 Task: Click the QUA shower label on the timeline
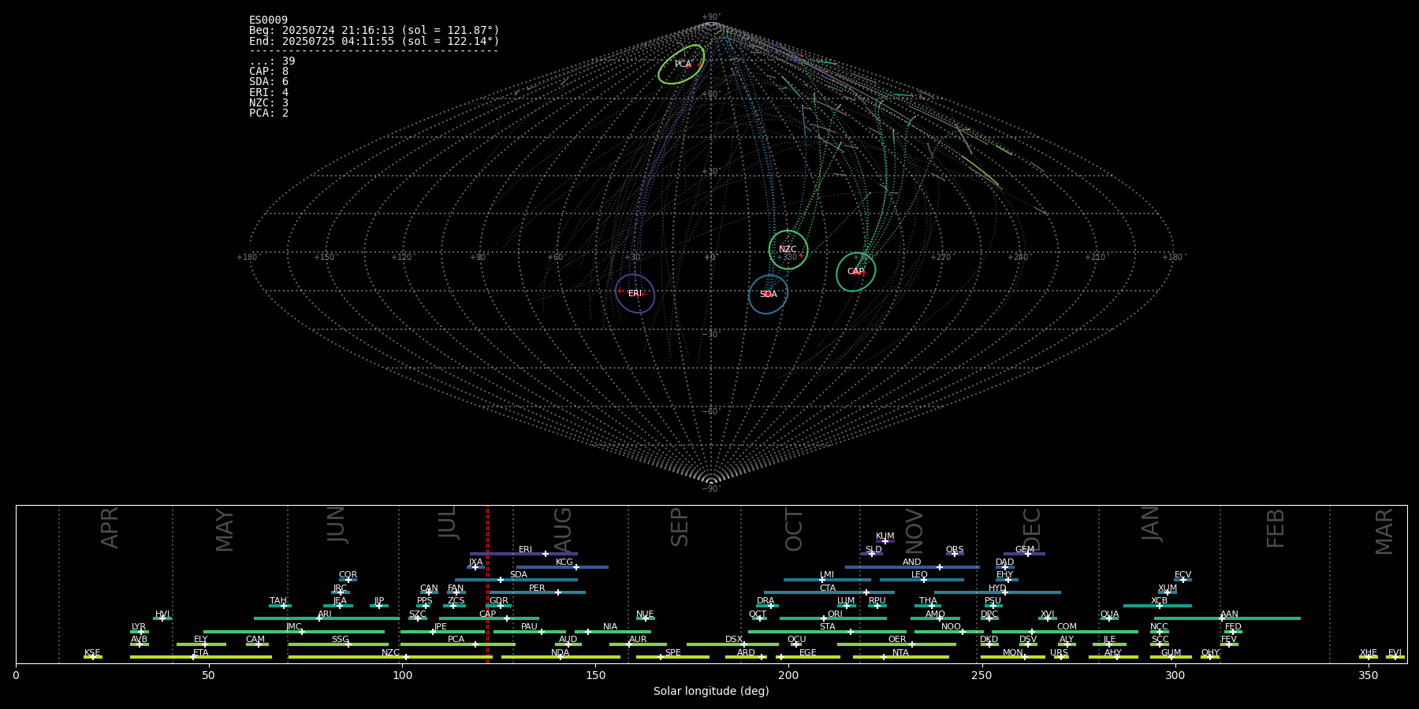tap(1109, 614)
